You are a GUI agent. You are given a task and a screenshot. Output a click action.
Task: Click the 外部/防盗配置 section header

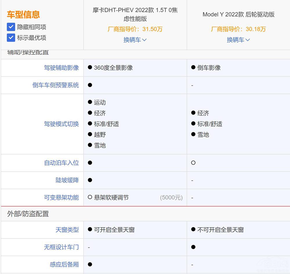click(x=28, y=214)
